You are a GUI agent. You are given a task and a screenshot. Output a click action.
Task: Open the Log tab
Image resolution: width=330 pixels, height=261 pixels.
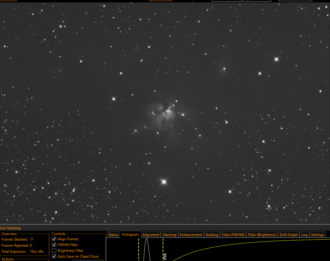(304, 235)
